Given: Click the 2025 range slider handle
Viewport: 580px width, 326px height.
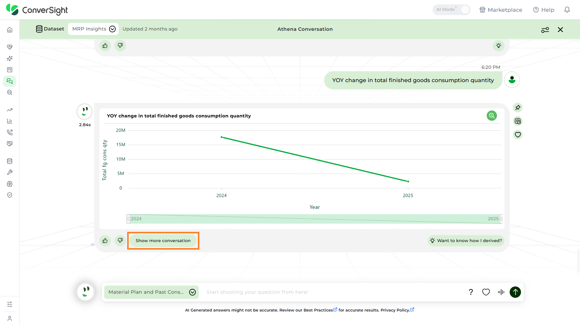Looking at the screenshot, I should (501, 219).
